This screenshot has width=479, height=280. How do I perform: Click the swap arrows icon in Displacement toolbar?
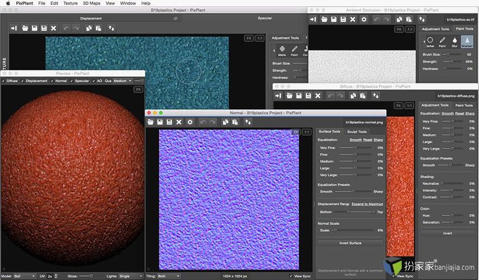point(111,28)
